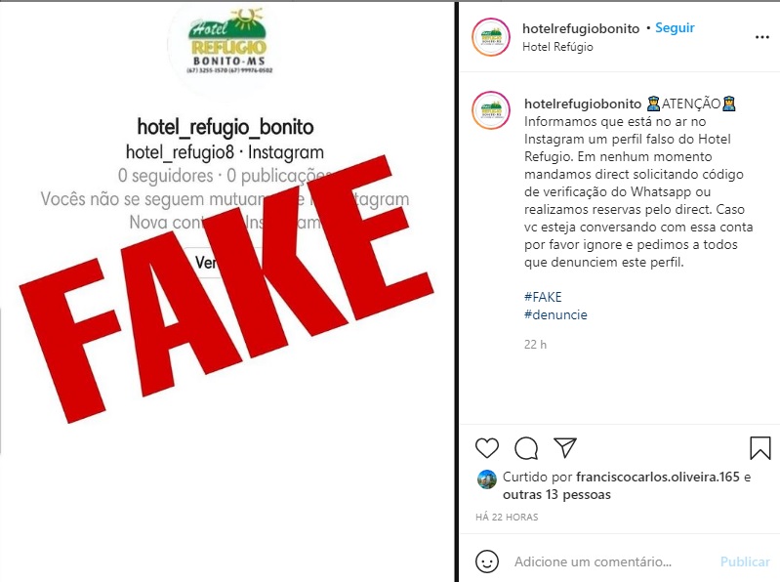Open liker's small avatar thumbnail
Viewport: 780px width, 582px height.
tap(486, 479)
